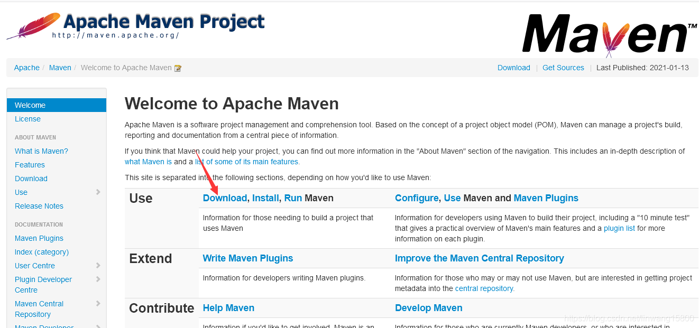The width and height of the screenshot is (699, 328).
Task: Follow 'list of some of its main features' link
Action: 247,162
